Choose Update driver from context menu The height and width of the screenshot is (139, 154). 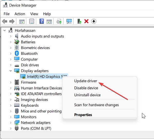point(85,81)
